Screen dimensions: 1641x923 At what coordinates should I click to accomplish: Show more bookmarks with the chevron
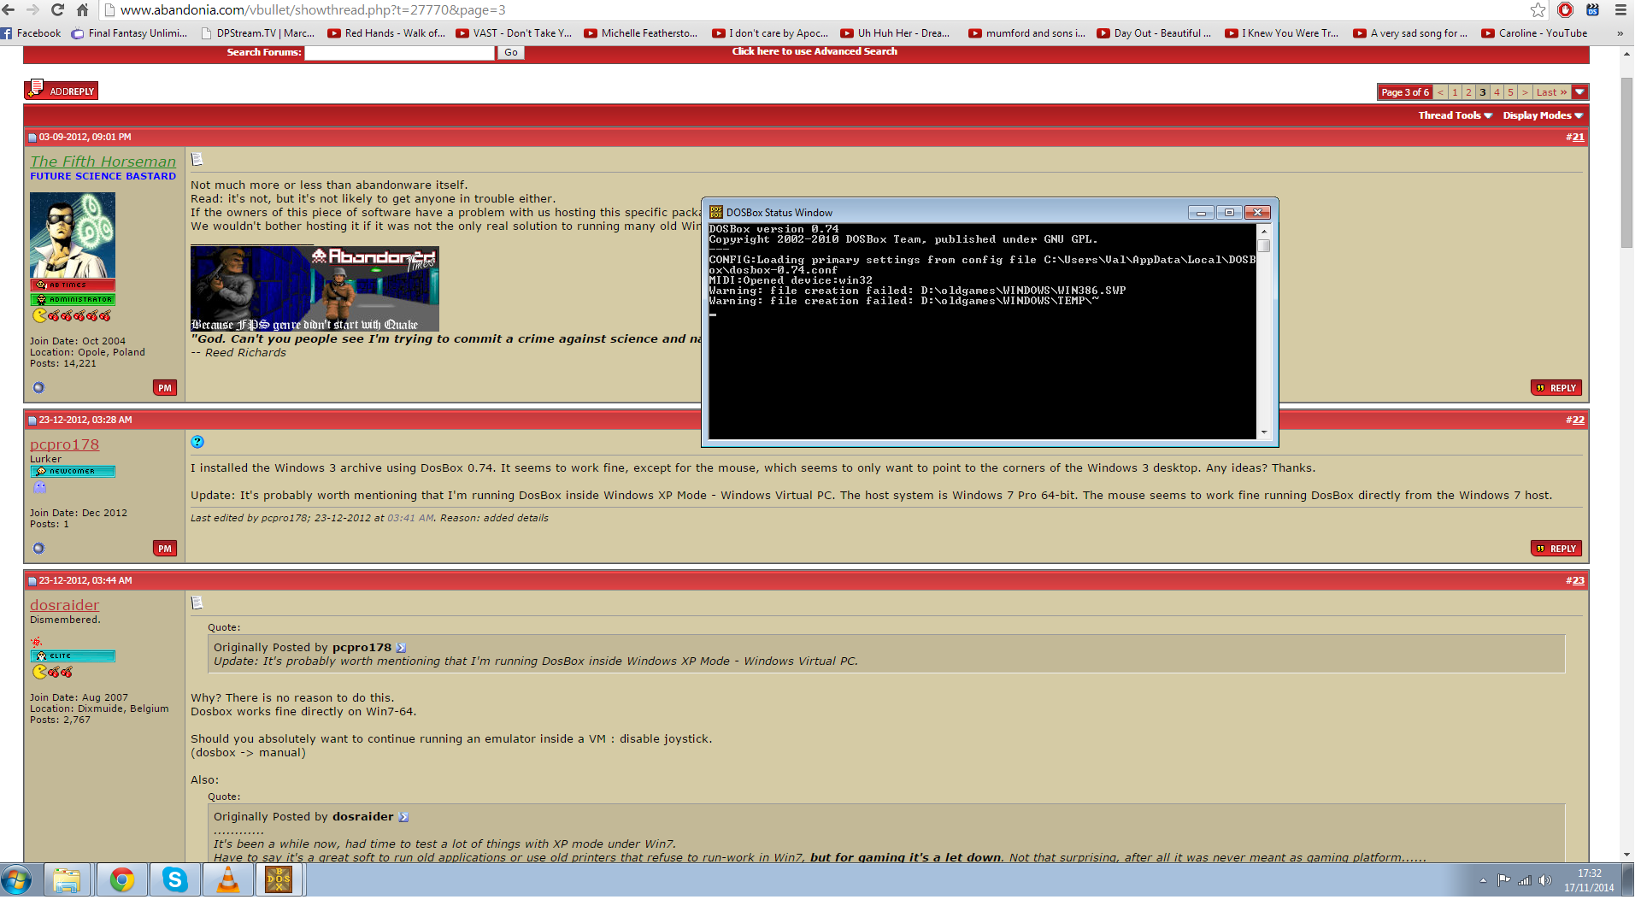pyautogui.click(x=1620, y=33)
